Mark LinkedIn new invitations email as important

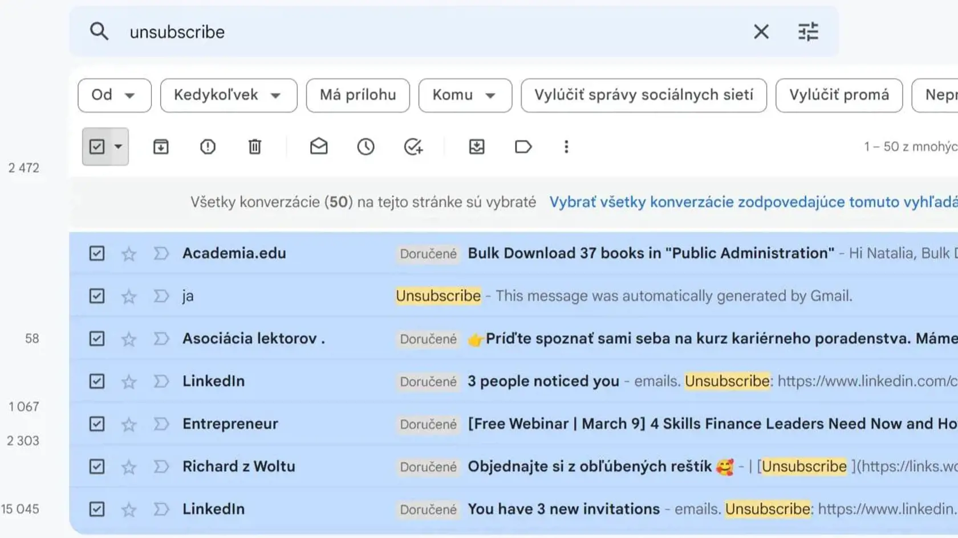[x=161, y=509]
